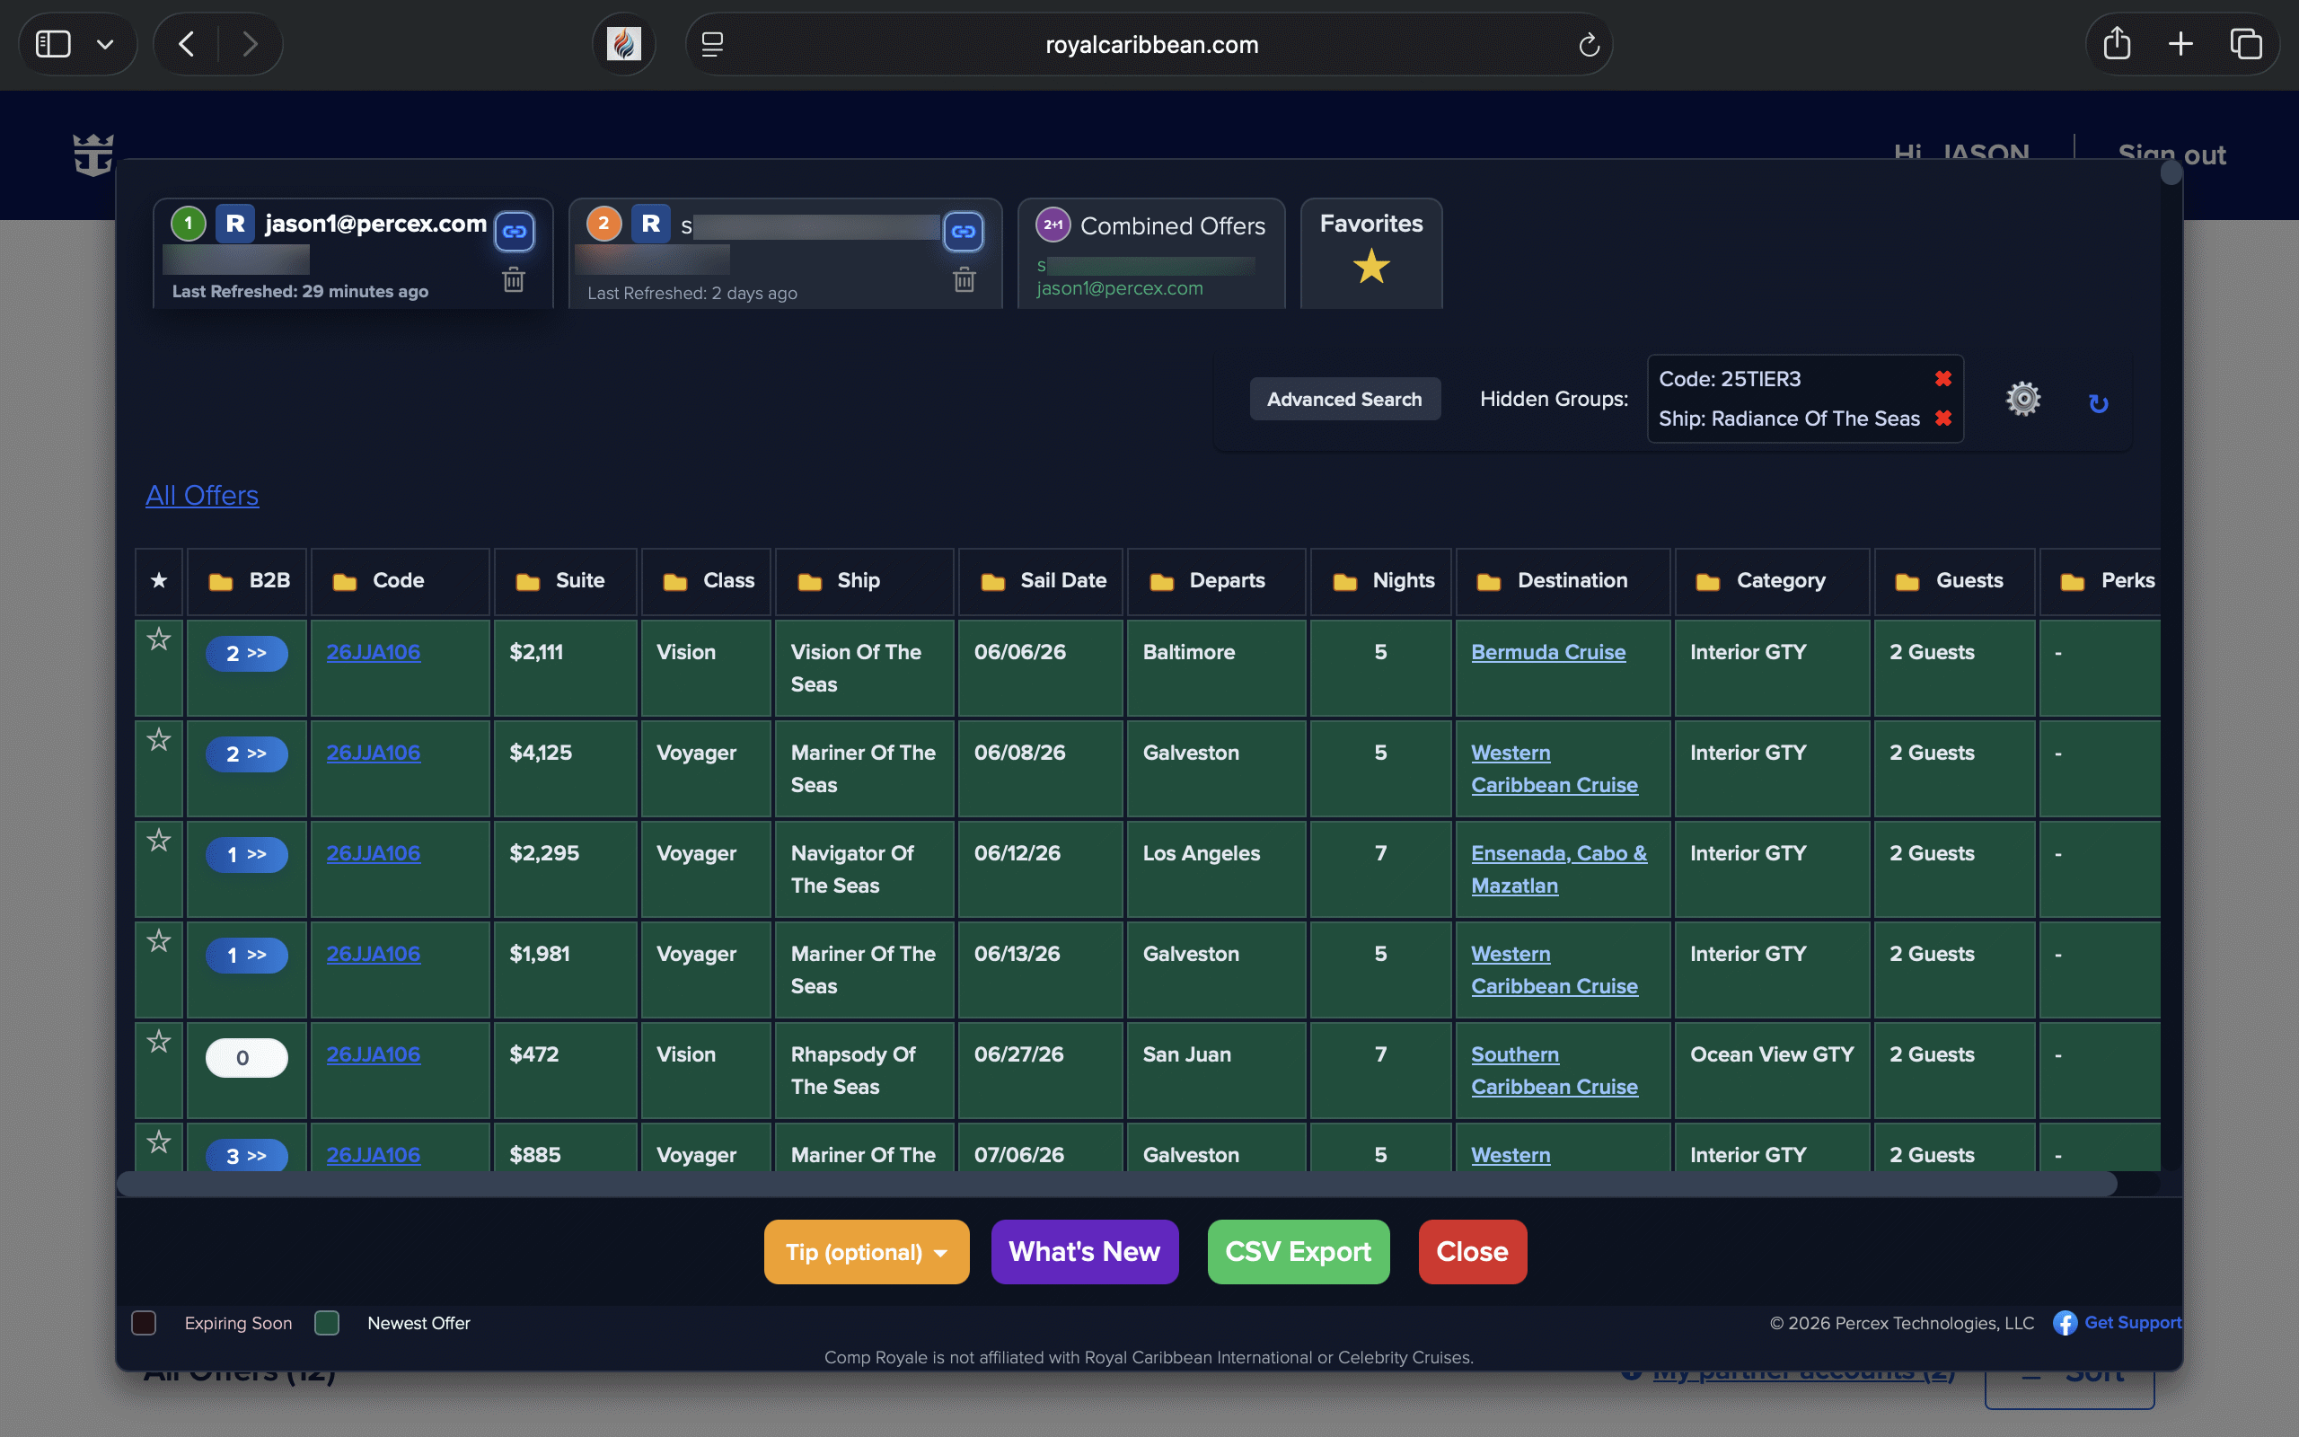The image size is (2299, 1437).
Task: Click the link icon on jason1@percex.com profile
Action: click(514, 231)
